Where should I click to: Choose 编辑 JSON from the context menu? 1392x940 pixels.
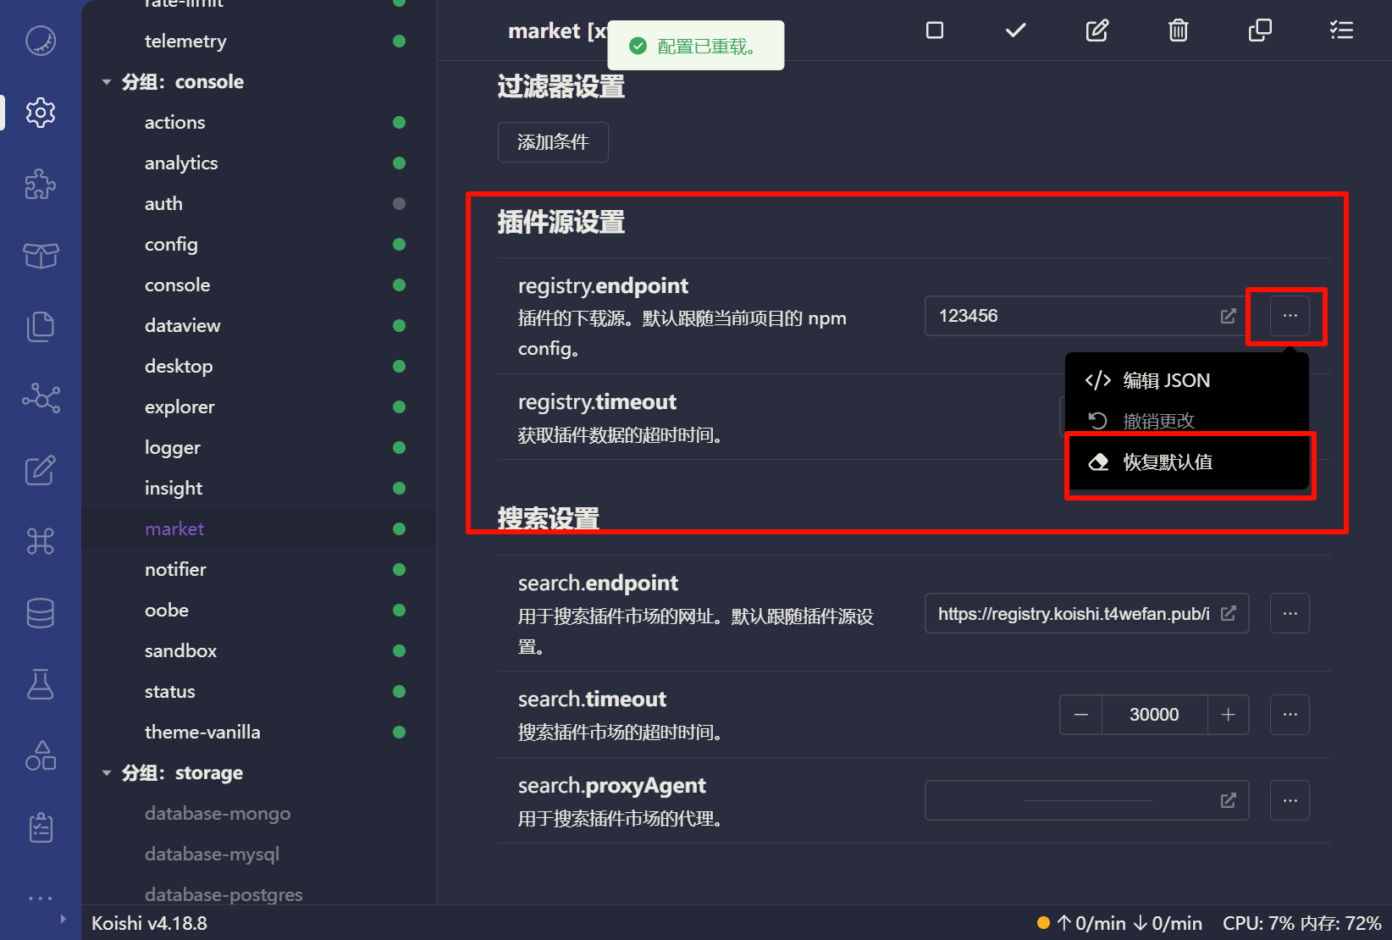1166,381
